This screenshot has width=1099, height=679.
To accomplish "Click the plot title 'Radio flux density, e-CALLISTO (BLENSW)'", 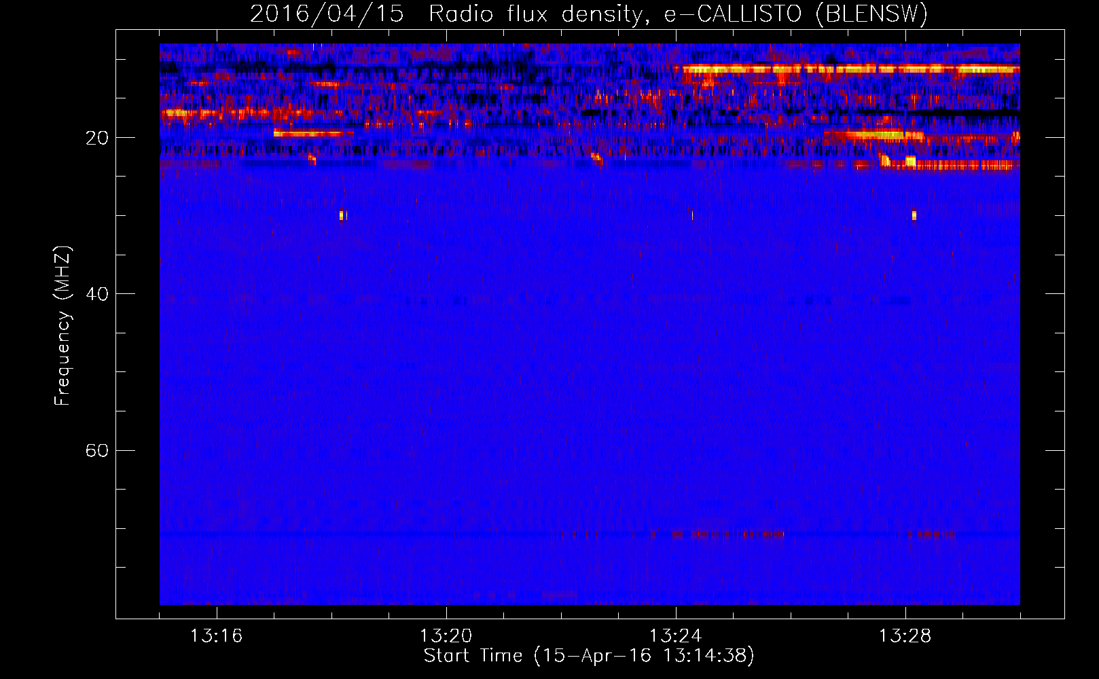I will pyautogui.click(x=678, y=14).
